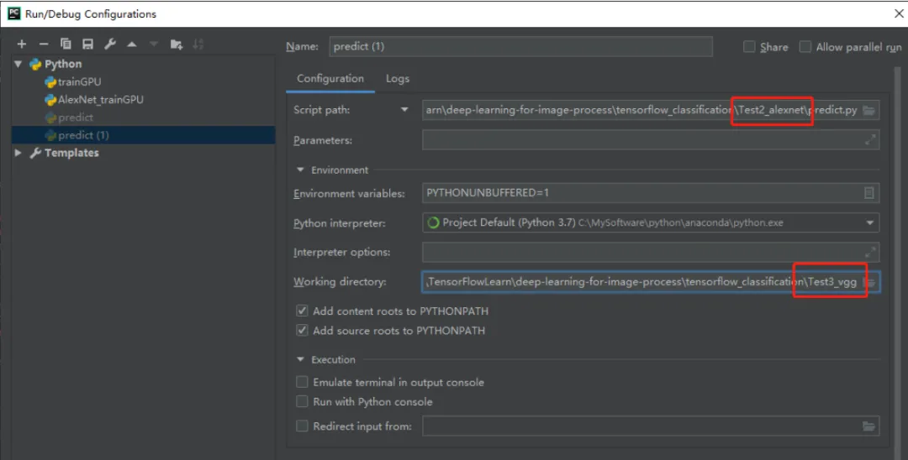908x460 pixels.
Task: Edit environment variables via the list icon
Action: [x=869, y=193]
